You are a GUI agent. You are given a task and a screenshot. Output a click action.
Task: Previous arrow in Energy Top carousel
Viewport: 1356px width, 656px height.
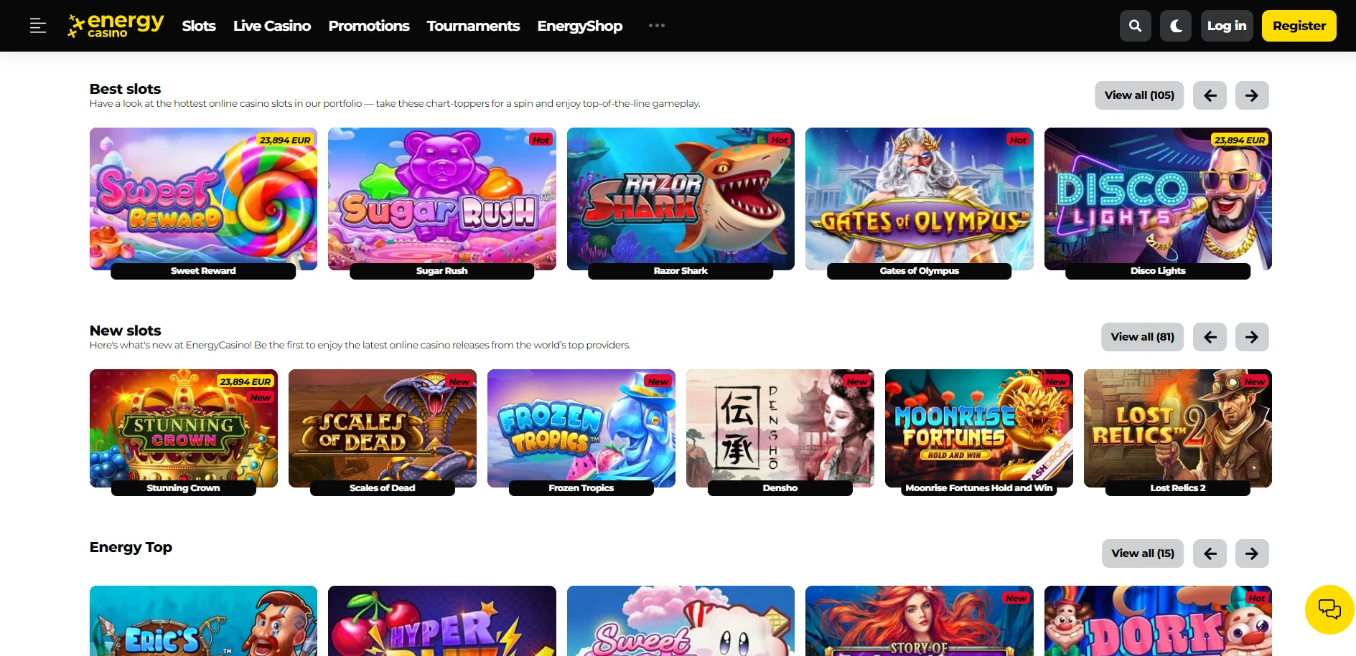pos(1210,553)
